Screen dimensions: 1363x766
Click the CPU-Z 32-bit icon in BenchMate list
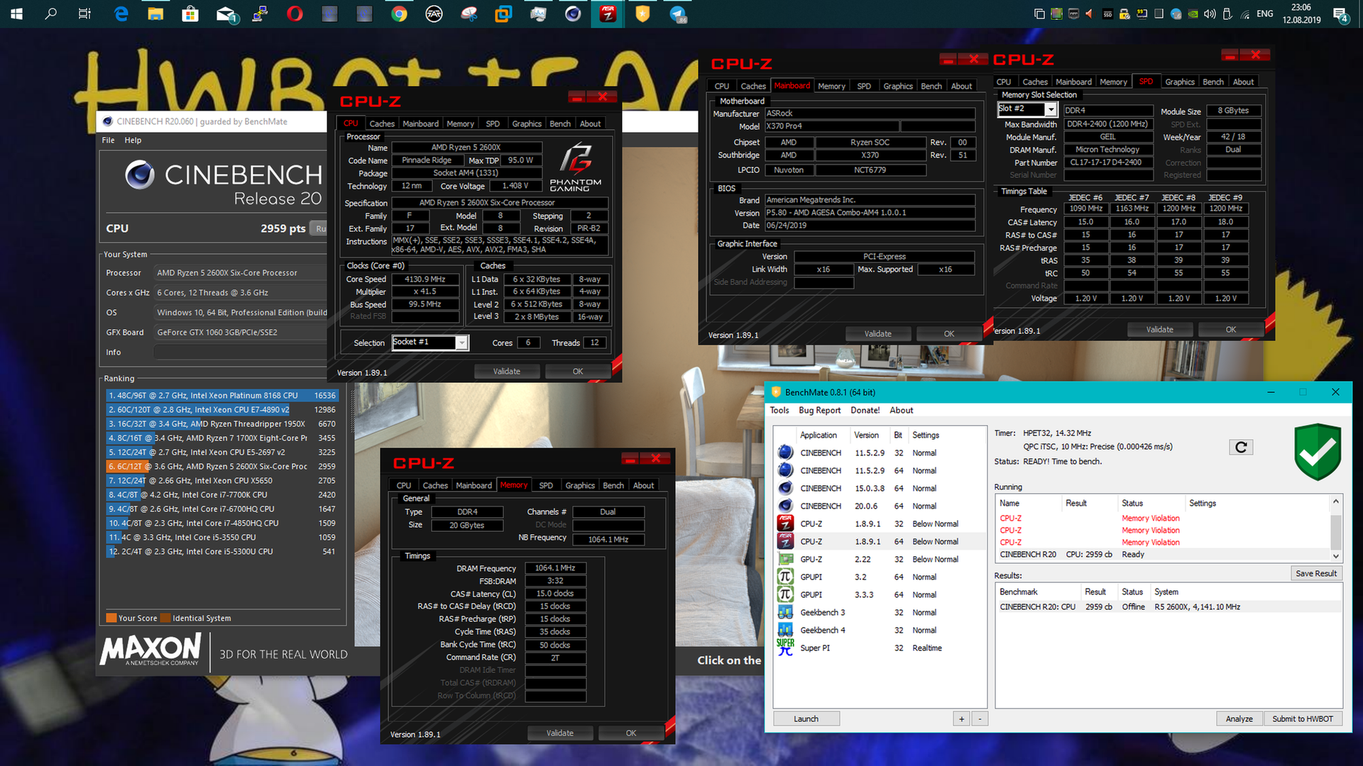(785, 523)
